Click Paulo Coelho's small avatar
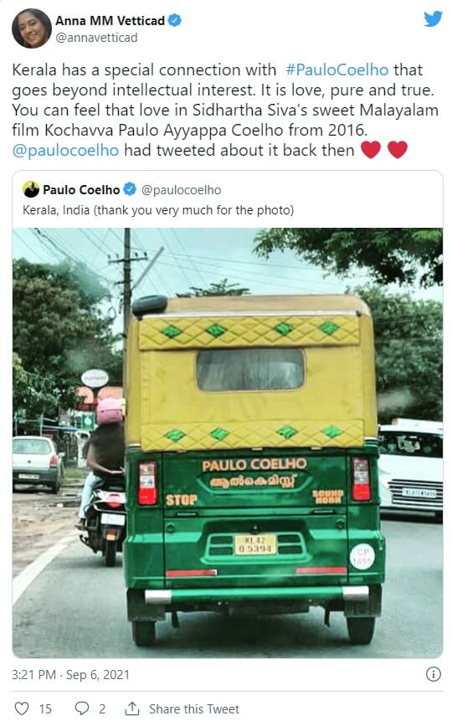452x721 pixels. pos(31,189)
